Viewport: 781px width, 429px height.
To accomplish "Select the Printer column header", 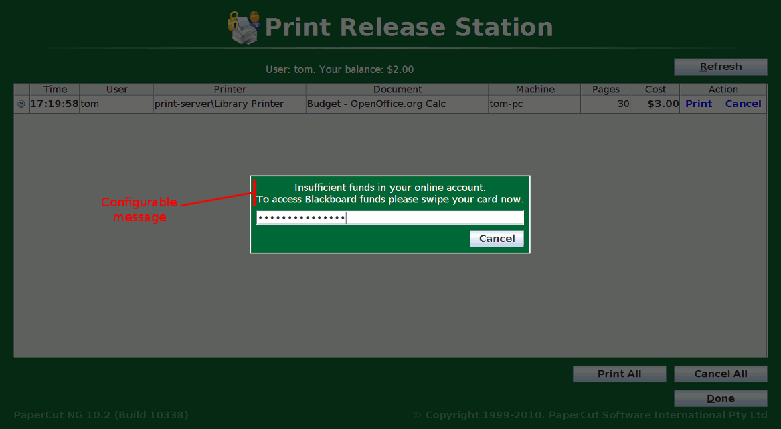I will coord(230,90).
